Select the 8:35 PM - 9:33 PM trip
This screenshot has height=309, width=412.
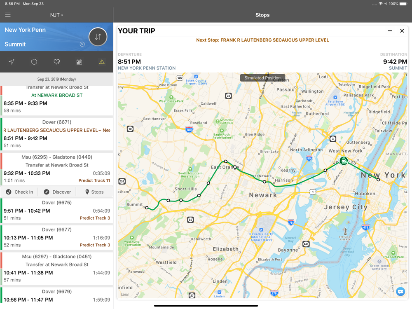[x=56, y=101]
